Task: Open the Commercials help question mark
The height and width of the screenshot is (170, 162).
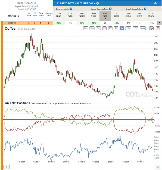Action: click(x=71, y=9)
